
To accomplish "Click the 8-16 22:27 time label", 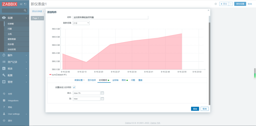I will click(x=115, y=72).
